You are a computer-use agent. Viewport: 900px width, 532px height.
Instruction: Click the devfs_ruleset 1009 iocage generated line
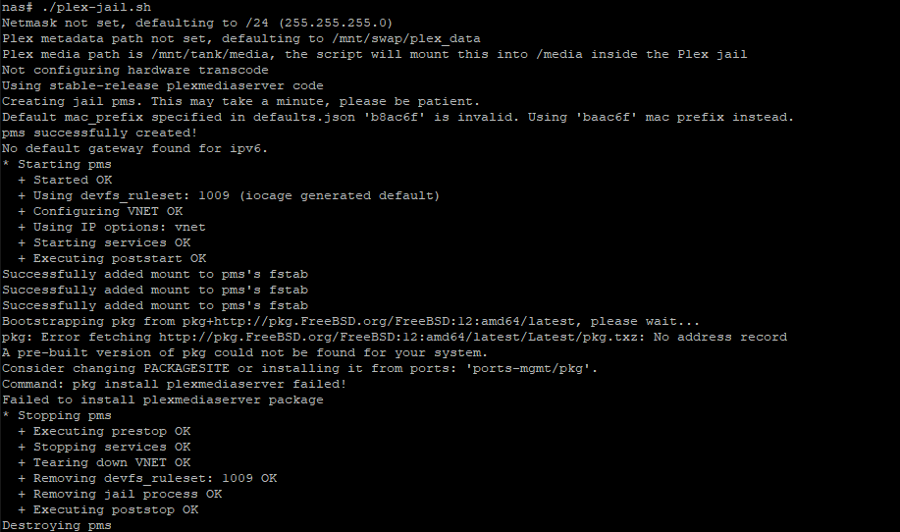tap(229, 195)
